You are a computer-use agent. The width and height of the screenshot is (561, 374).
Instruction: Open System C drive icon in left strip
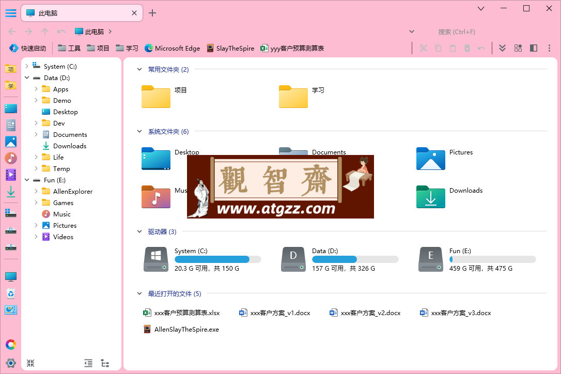coord(11,213)
